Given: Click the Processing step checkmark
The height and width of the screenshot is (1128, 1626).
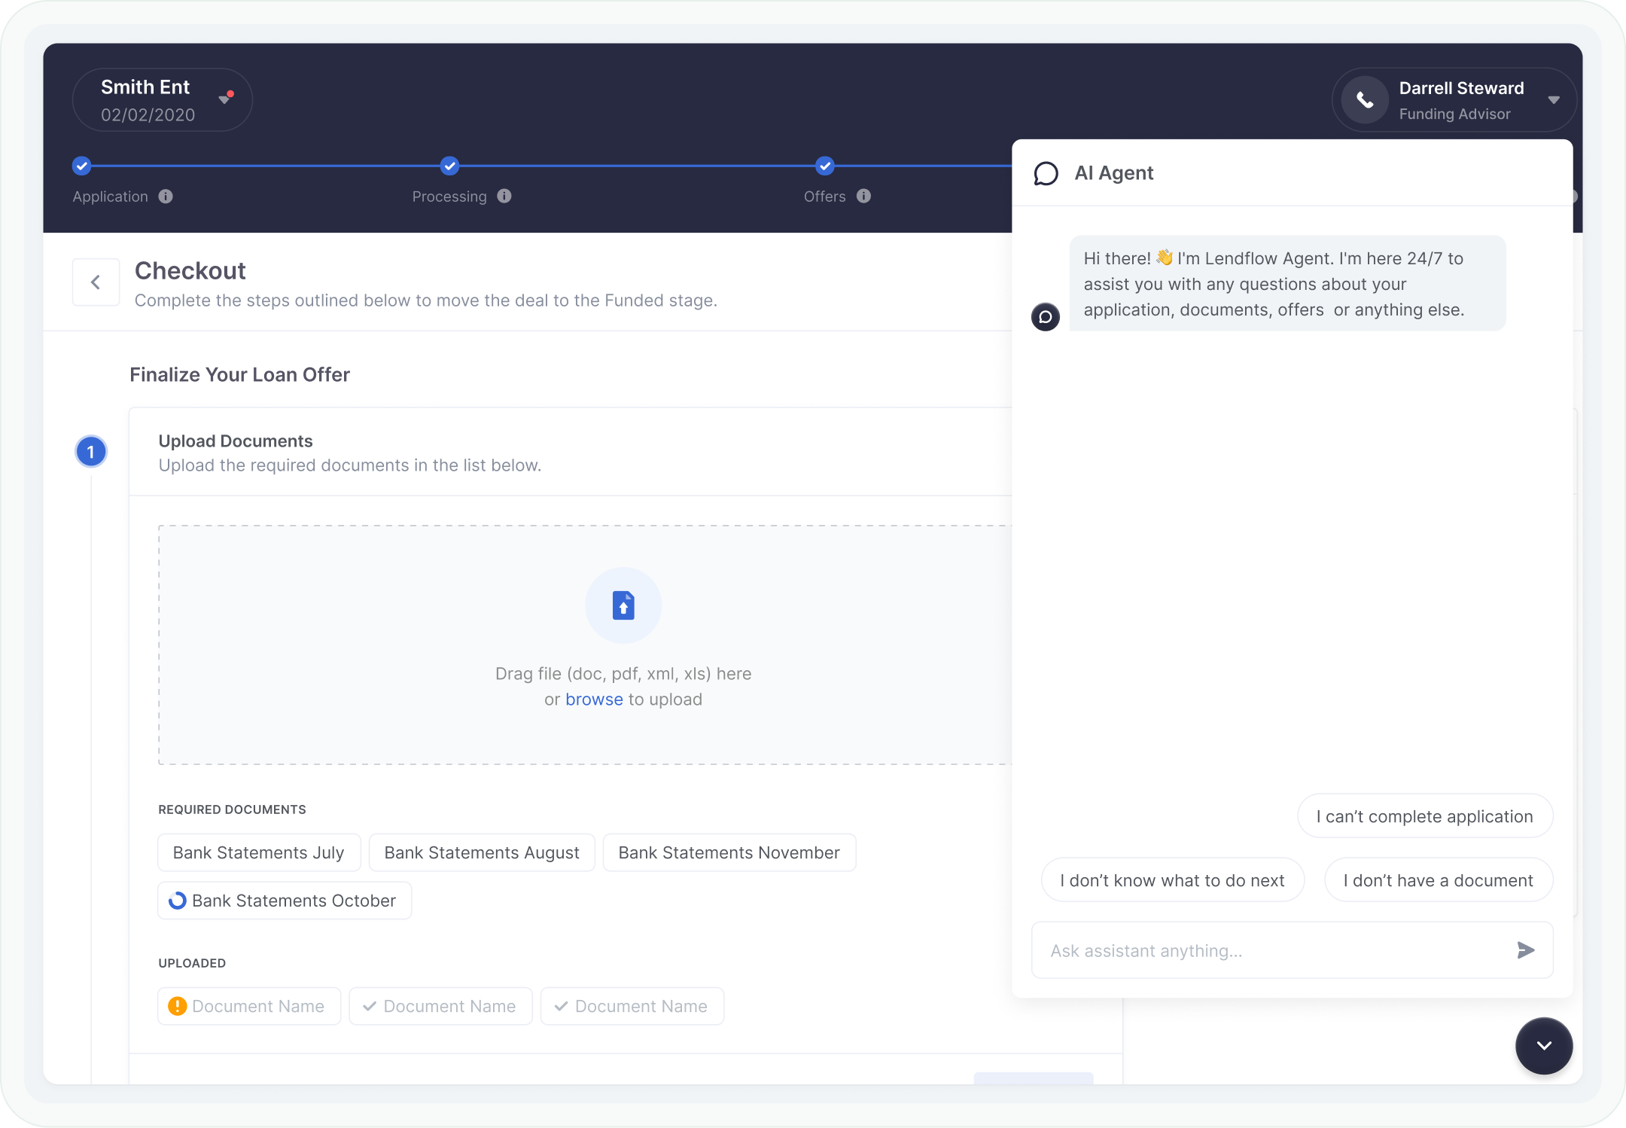Looking at the screenshot, I should 449,166.
